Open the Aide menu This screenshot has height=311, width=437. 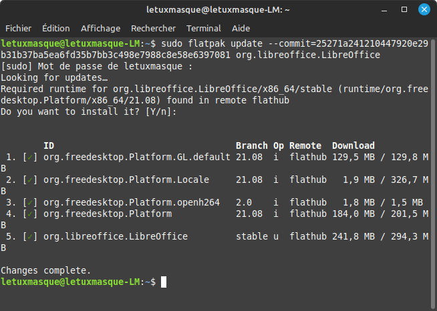coord(241,29)
